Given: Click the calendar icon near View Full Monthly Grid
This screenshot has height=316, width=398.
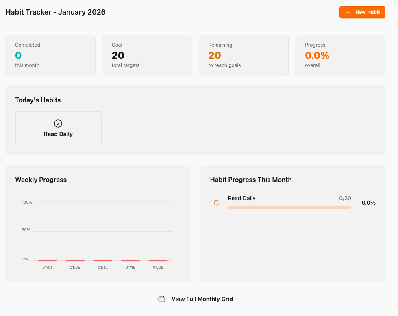Looking at the screenshot, I should pos(161,299).
